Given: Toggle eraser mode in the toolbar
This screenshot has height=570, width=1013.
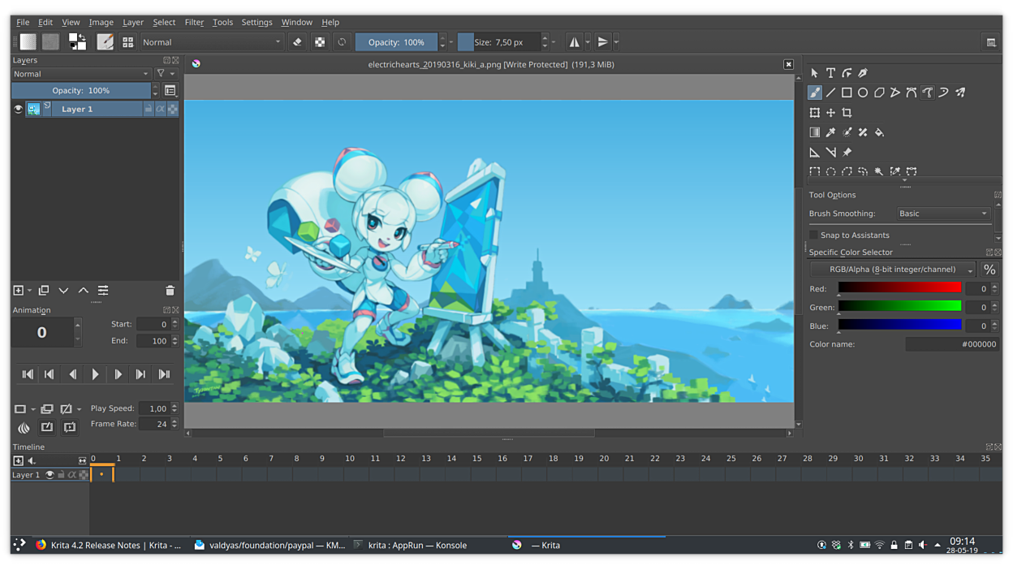Looking at the screenshot, I should pos(297,42).
